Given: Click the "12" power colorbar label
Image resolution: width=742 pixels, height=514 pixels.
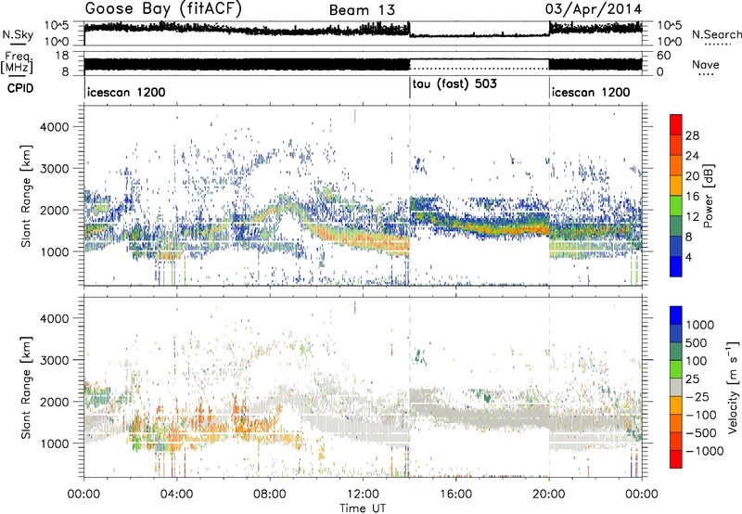Looking at the screenshot, I should point(692,217).
